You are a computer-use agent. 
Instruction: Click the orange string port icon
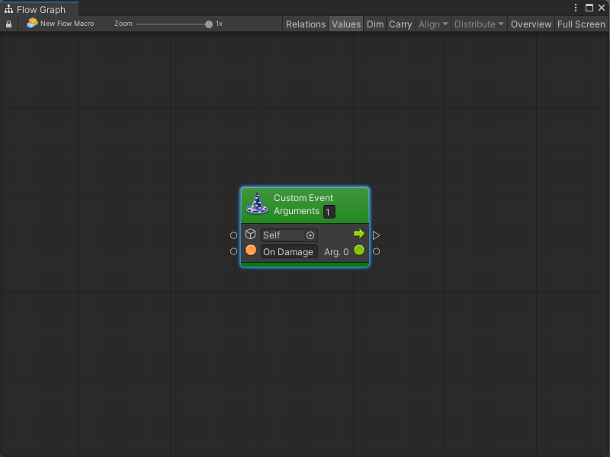[251, 251]
